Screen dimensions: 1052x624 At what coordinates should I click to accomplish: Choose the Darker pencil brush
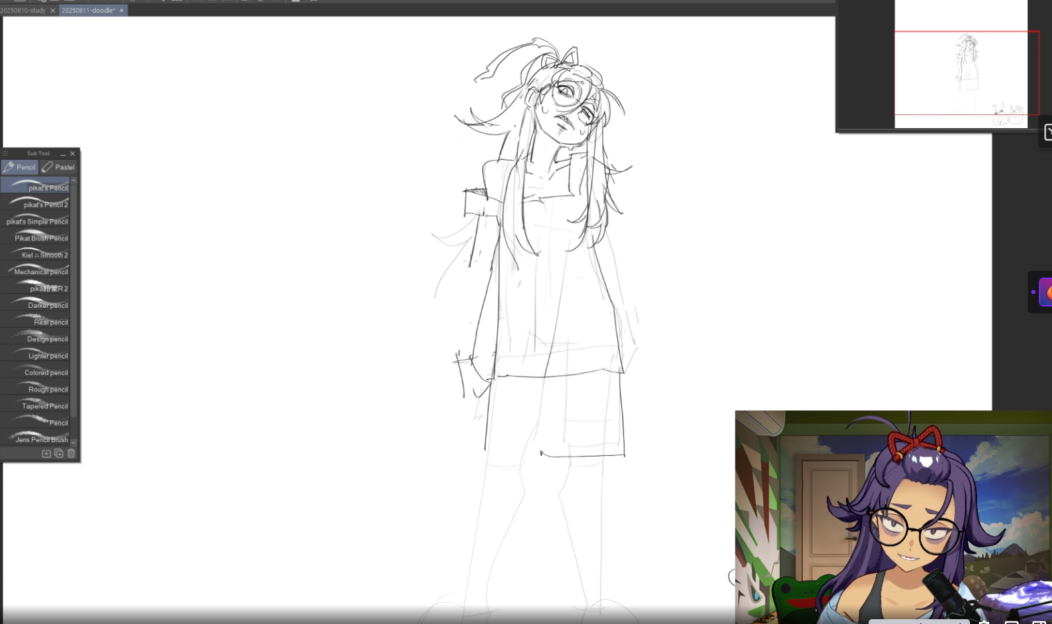35,303
